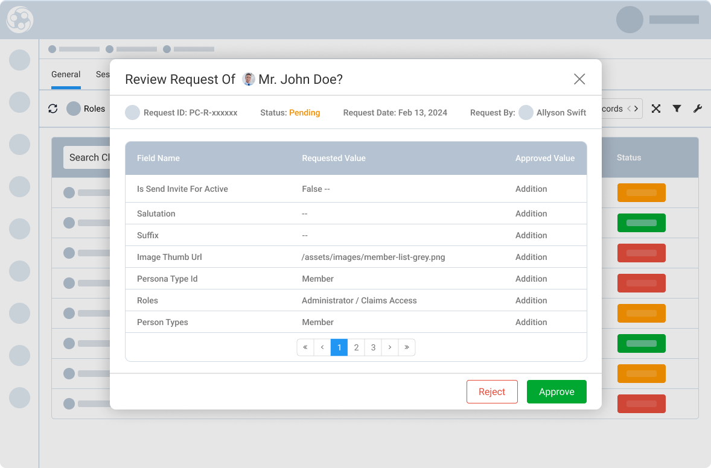Select 'Is Send Invite For Active' row
Viewport: 711px width, 468px height.
(356, 189)
